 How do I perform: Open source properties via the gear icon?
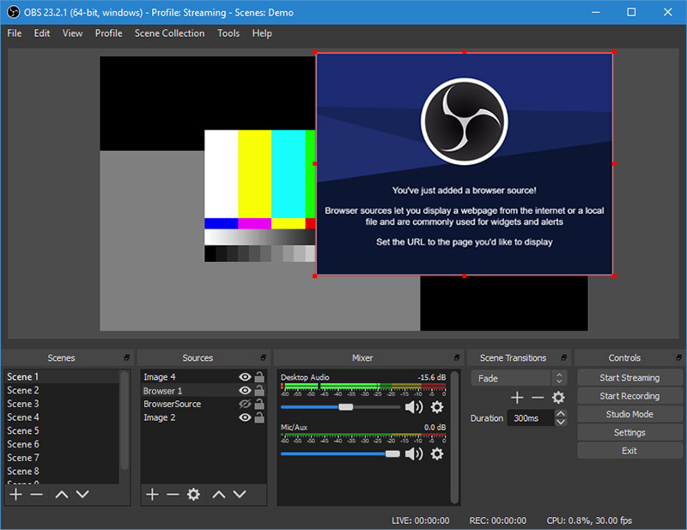tap(193, 494)
